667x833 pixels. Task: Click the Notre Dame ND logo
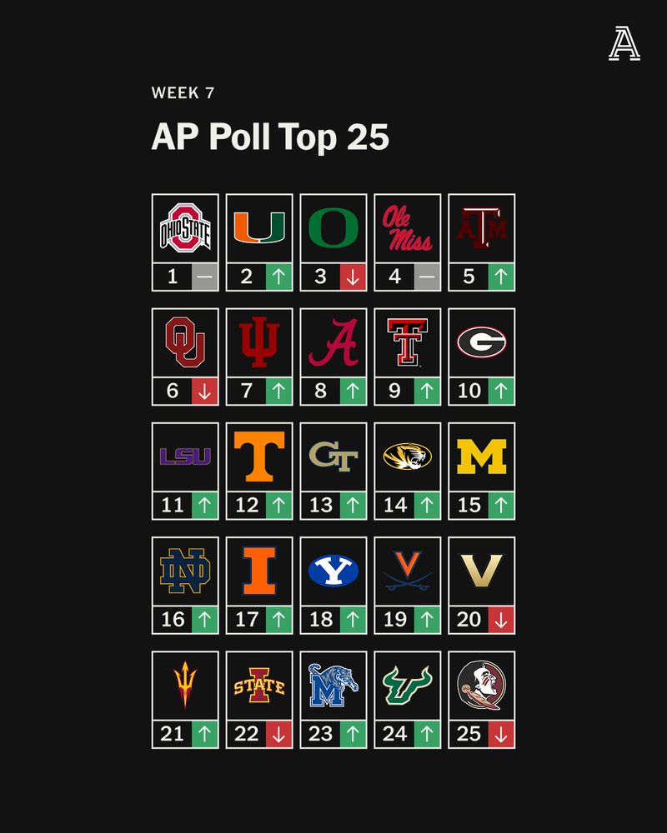point(185,571)
